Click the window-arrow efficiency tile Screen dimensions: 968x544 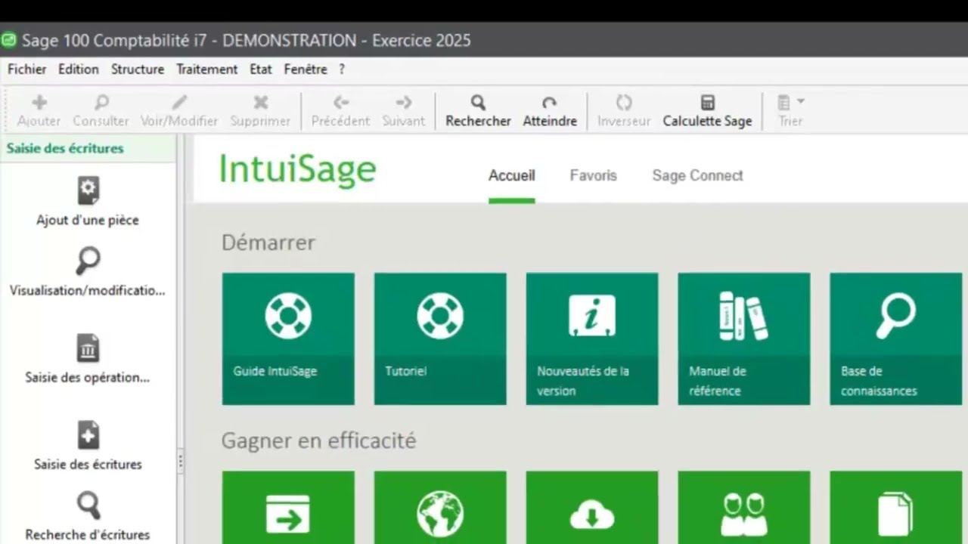point(288,508)
